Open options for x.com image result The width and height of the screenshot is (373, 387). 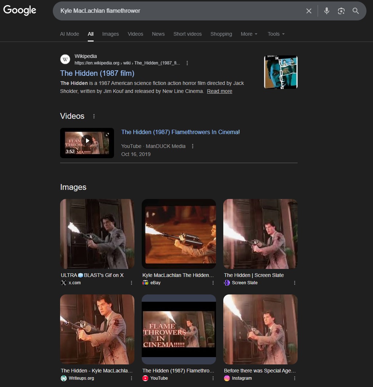click(x=131, y=283)
